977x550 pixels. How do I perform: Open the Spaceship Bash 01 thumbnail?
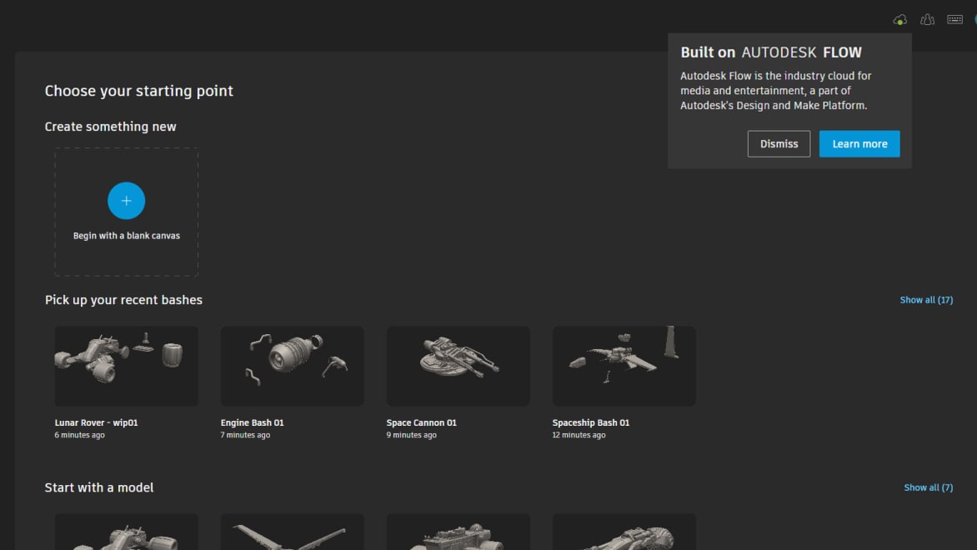[624, 367]
